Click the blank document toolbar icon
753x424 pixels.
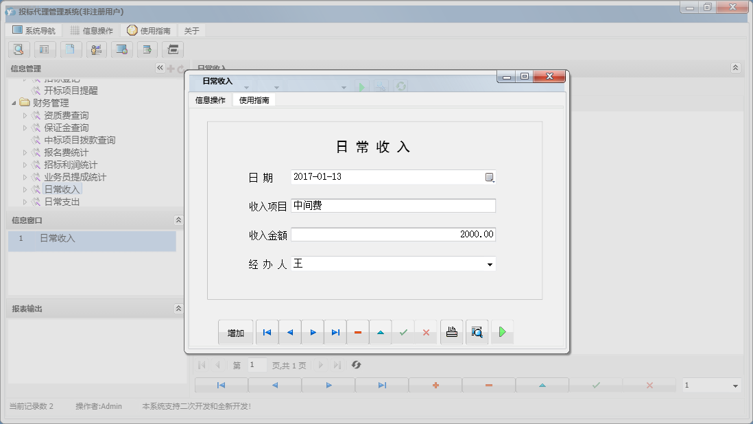click(x=71, y=49)
